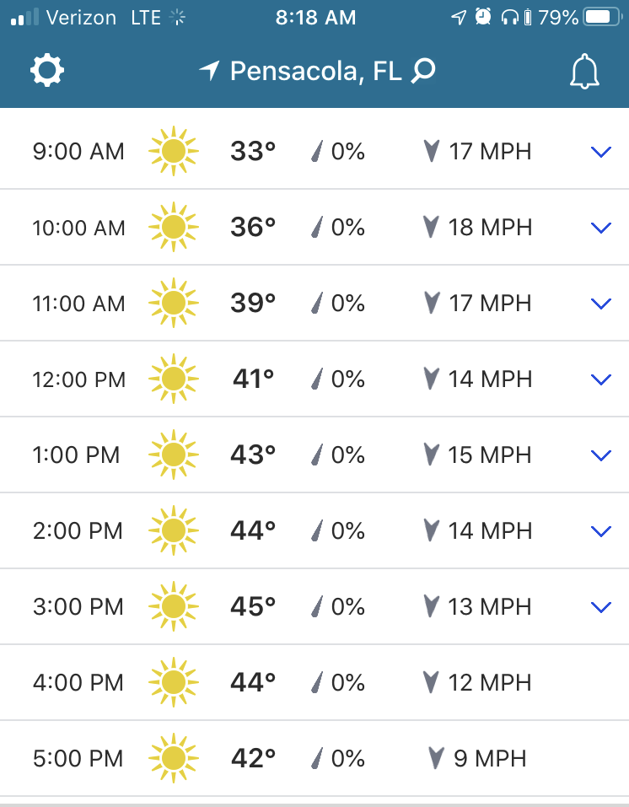This screenshot has height=807, width=629.
Task: Expand the 3:00 PM forecast details
Action: click(x=600, y=607)
